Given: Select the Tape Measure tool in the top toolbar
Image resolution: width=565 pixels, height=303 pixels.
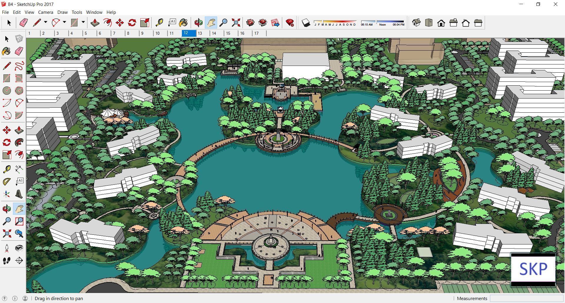Looking at the screenshot, I should pyautogui.click(x=159, y=23).
